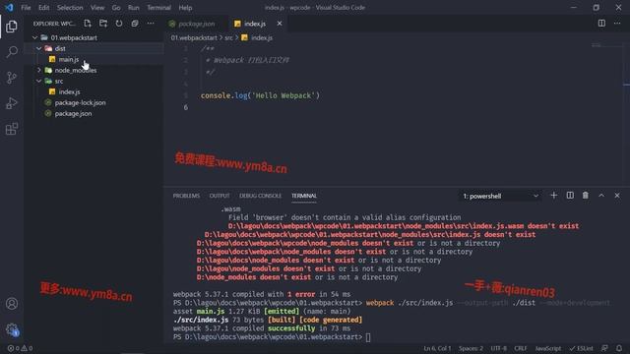Switch to the OUTPUT panel tab
Image resolution: width=630 pixels, height=354 pixels.
pyautogui.click(x=220, y=196)
